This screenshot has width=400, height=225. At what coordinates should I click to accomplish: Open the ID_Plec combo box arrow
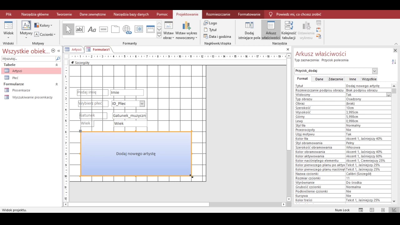click(x=142, y=104)
